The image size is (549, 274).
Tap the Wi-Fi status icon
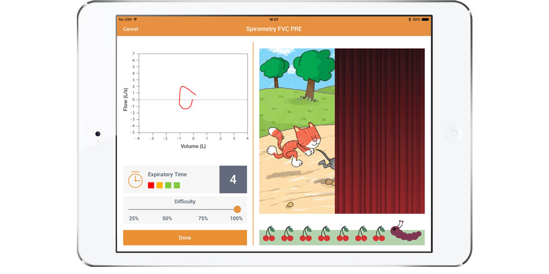[136, 20]
